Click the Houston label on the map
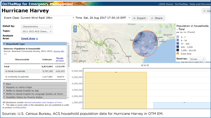Screen dimensions: 211x118 click(159, 37)
